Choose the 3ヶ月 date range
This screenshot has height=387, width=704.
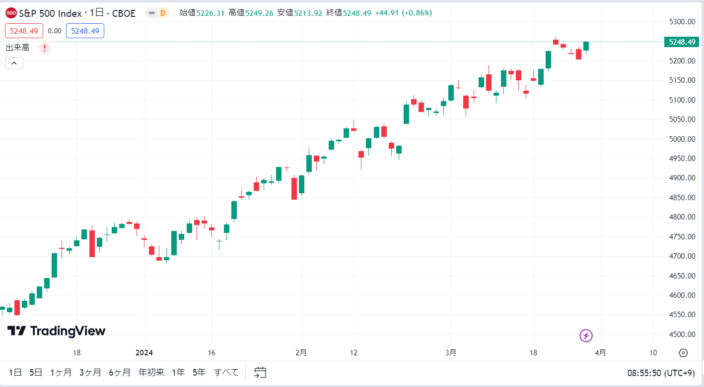coord(90,373)
